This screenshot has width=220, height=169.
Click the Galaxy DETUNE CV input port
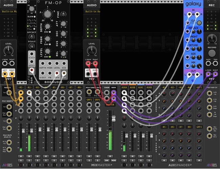[187, 49]
